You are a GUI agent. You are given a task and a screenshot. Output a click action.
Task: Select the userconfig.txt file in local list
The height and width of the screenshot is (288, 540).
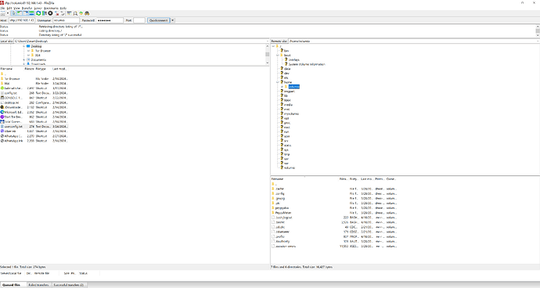(x=34, y=127)
